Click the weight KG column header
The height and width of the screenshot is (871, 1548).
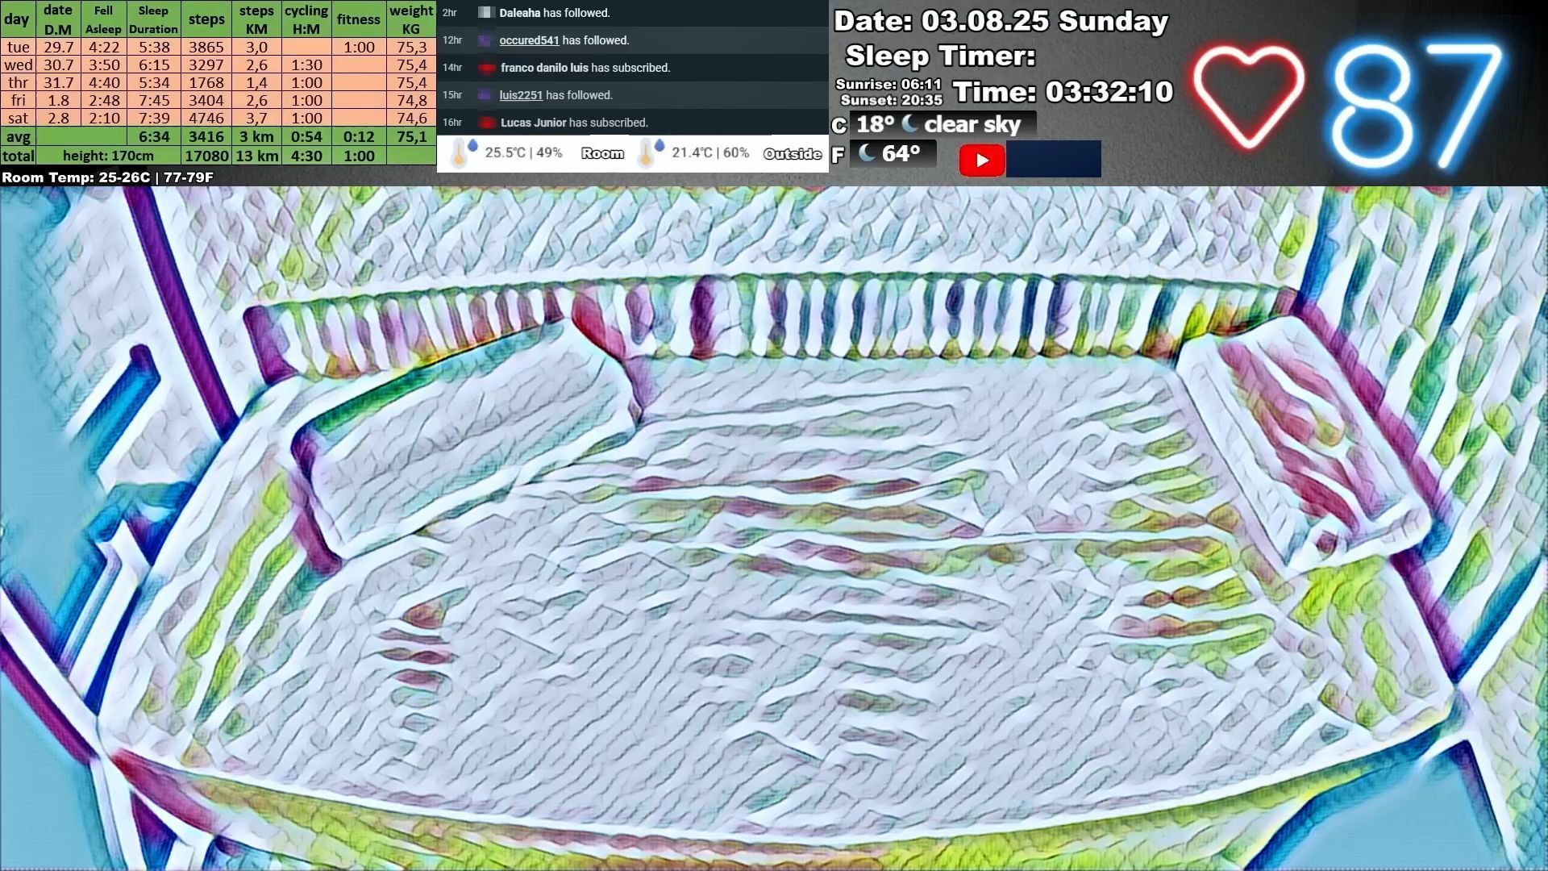pyautogui.click(x=411, y=19)
